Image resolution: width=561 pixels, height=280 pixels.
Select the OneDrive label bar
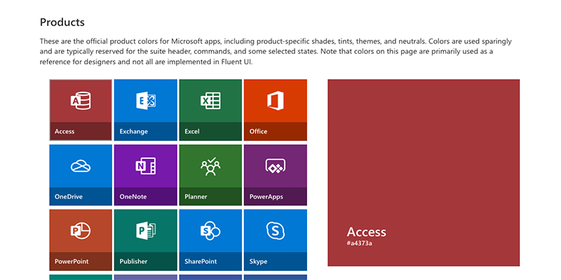pyautogui.click(x=81, y=197)
